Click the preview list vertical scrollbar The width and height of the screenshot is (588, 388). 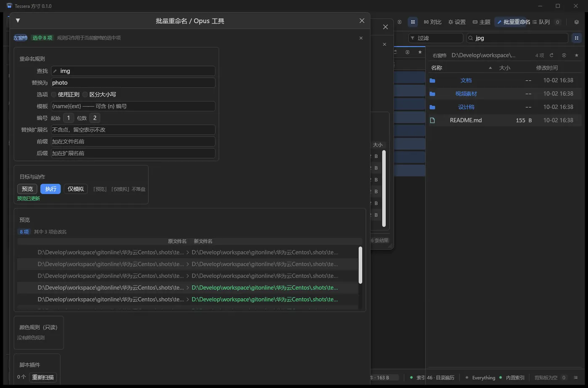(x=360, y=265)
